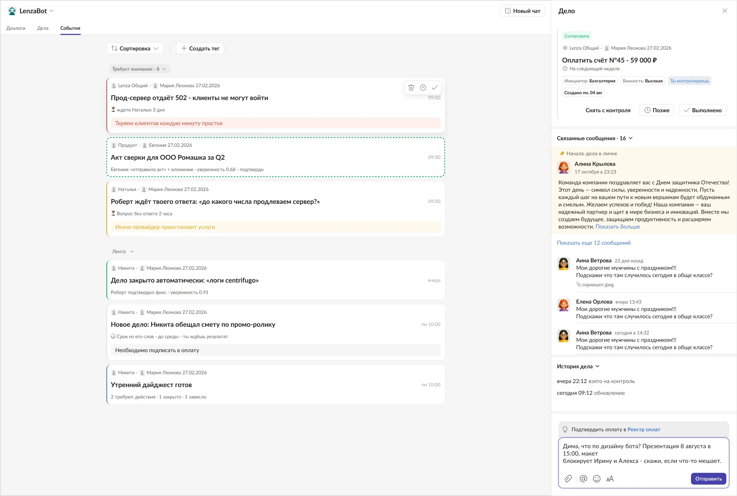
Task: Click Показать больше in Алина's message
Action: [618, 227]
